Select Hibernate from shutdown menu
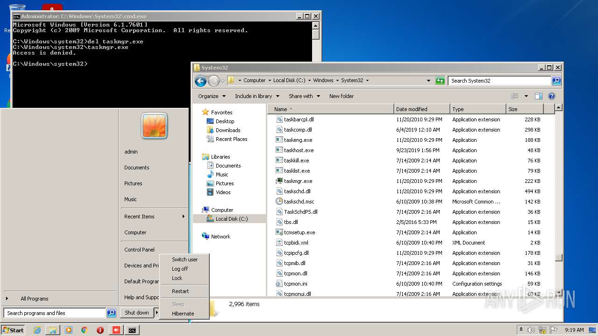Image resolution: width=598 pixels, height=336 pixels. click(183, 314)
